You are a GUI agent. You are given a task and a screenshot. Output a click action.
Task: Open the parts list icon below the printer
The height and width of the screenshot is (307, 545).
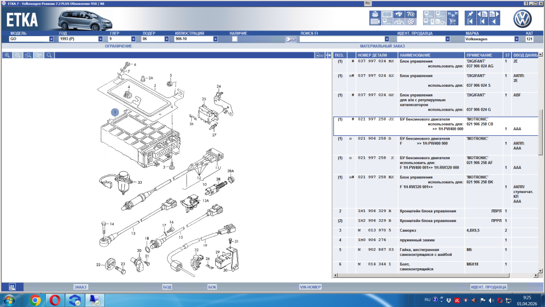[x=375, y=22]
